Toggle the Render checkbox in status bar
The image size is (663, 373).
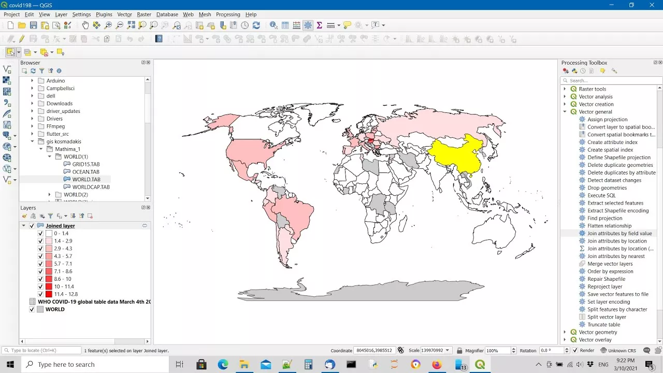[575, 351]
